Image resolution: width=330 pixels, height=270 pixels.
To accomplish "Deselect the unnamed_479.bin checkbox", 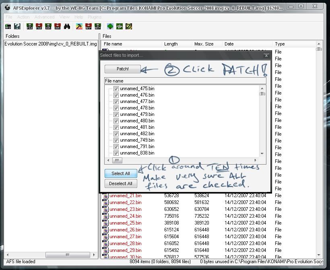I will [116, 114].
